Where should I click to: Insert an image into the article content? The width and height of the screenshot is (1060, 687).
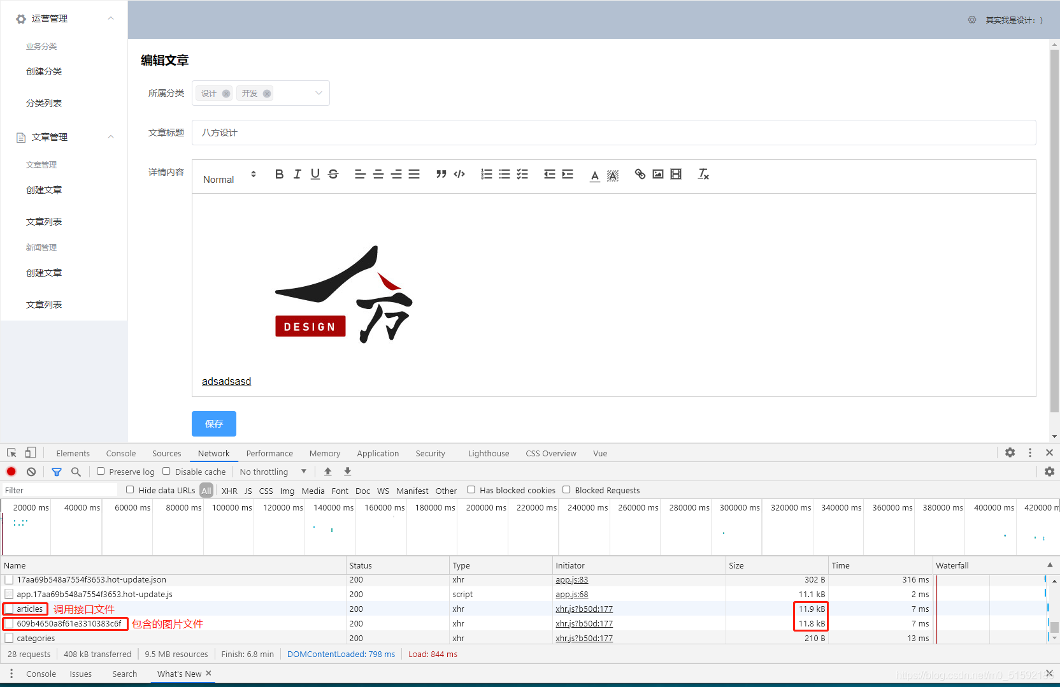657,173
